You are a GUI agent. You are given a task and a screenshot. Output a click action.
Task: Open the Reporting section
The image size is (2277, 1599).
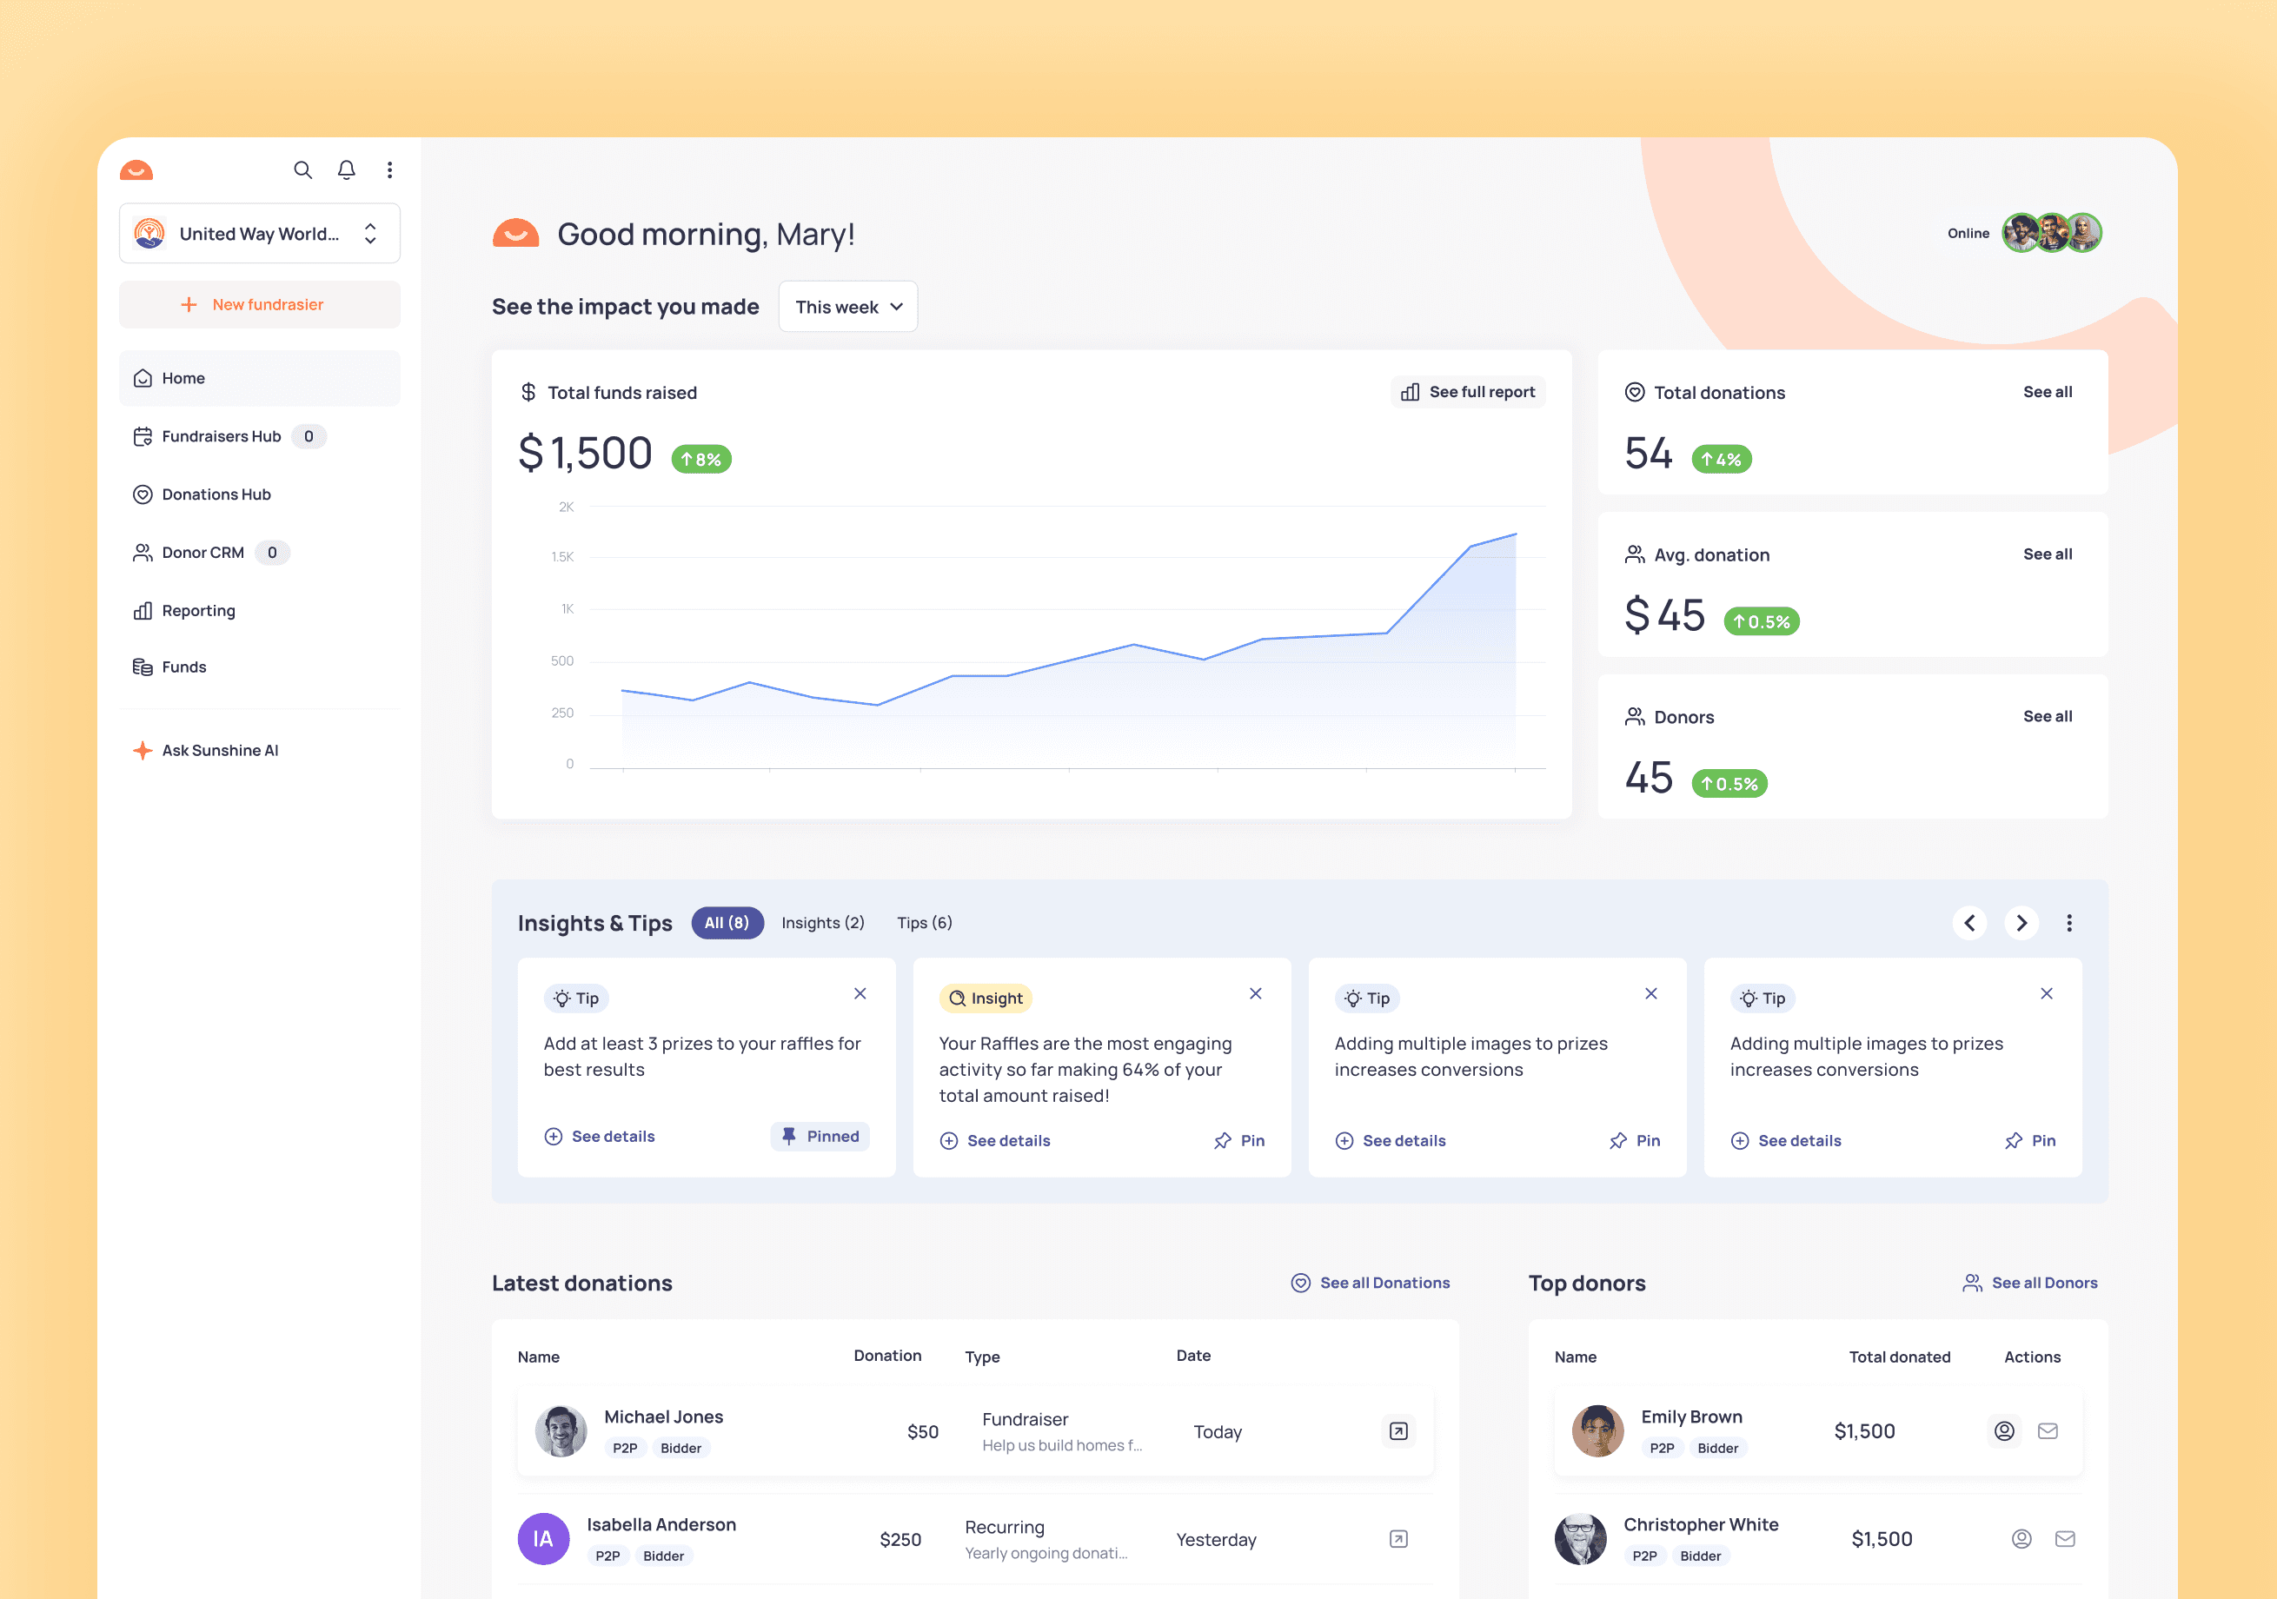point(198,610)
